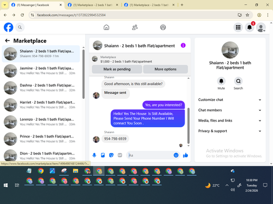Open the Friends icon in top bar
Screen dimensions: 273x204
pos(135,27)
